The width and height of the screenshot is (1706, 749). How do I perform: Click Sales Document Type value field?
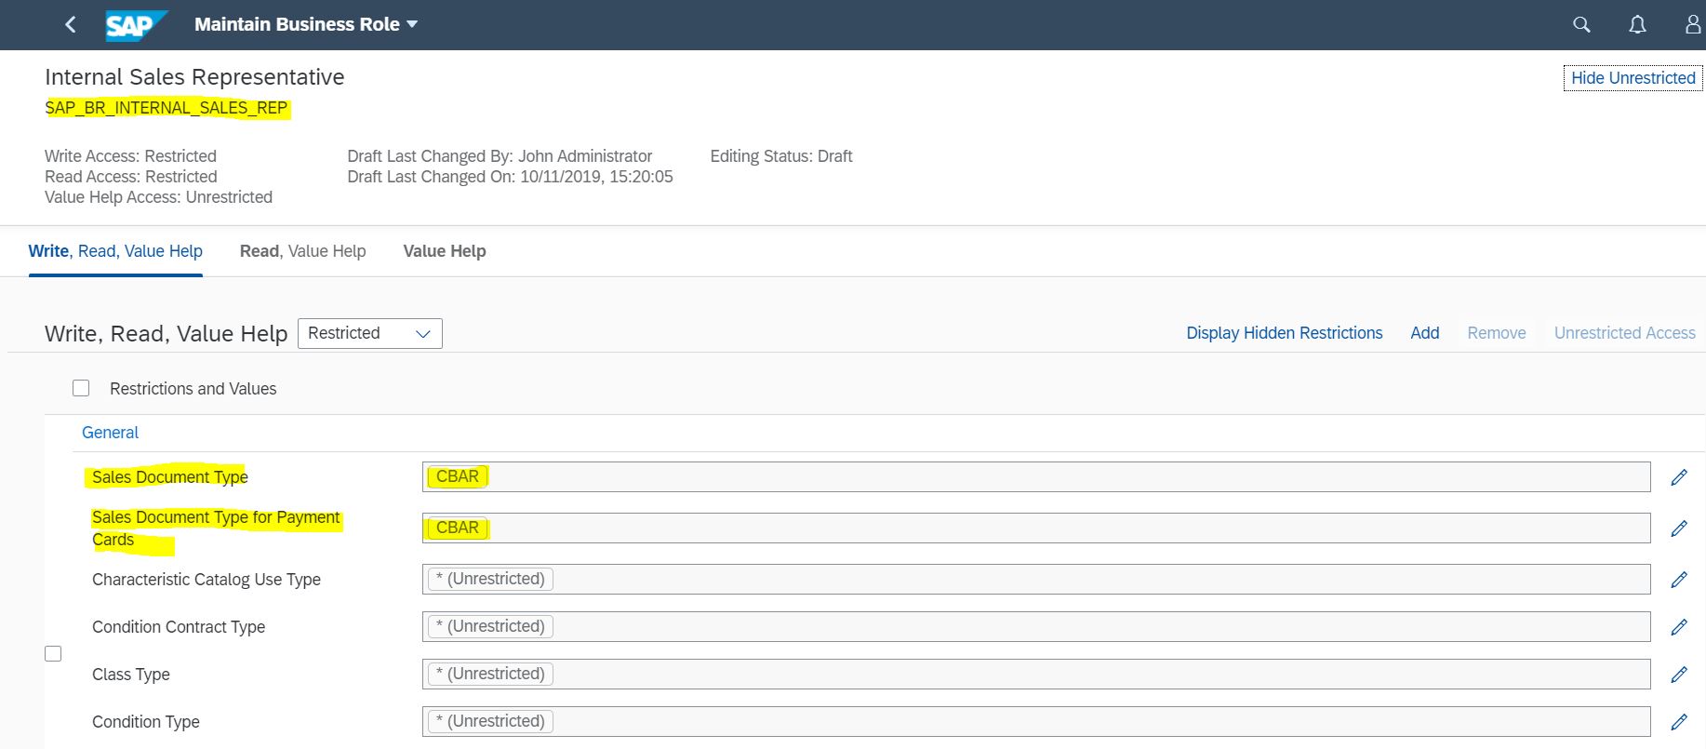[x=1036, y=477]
